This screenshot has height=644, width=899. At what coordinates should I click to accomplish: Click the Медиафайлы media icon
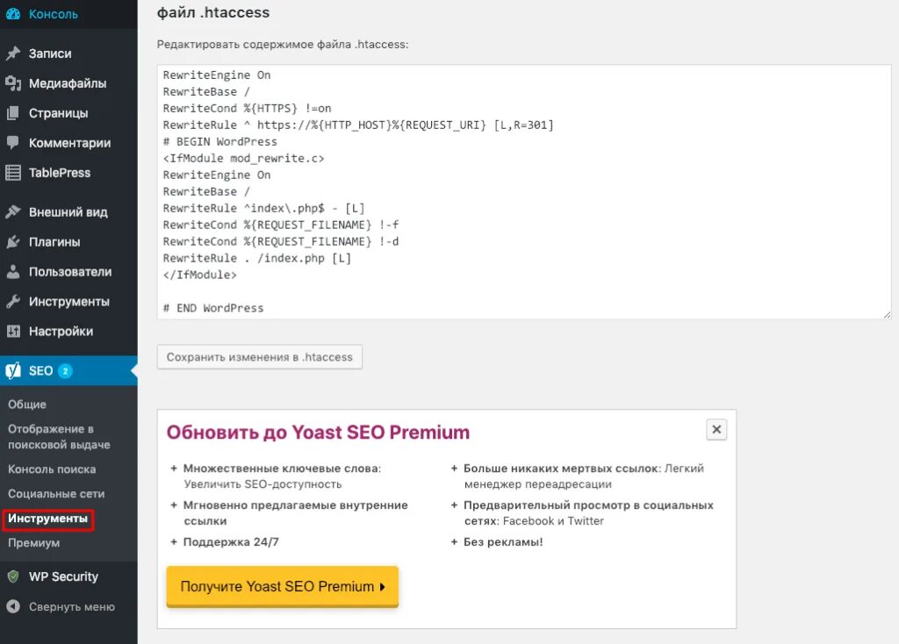pos(12,83)
